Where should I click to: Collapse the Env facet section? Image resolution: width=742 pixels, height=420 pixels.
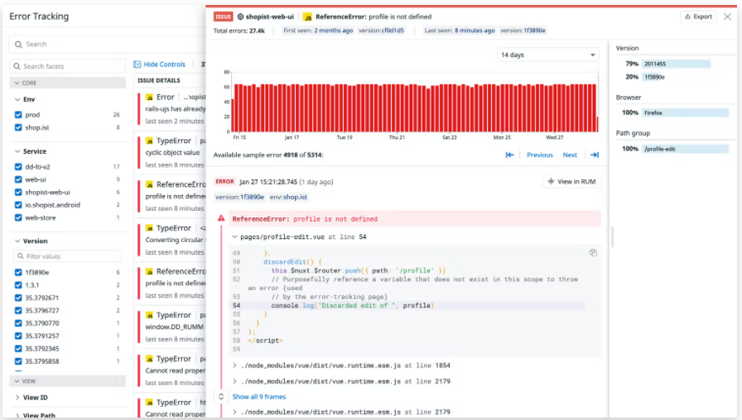(x=17, y=100)
